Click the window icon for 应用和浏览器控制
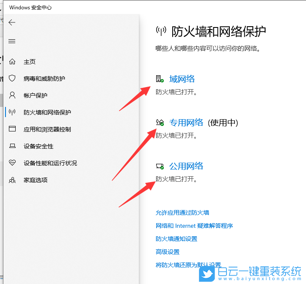 (12, 129)
